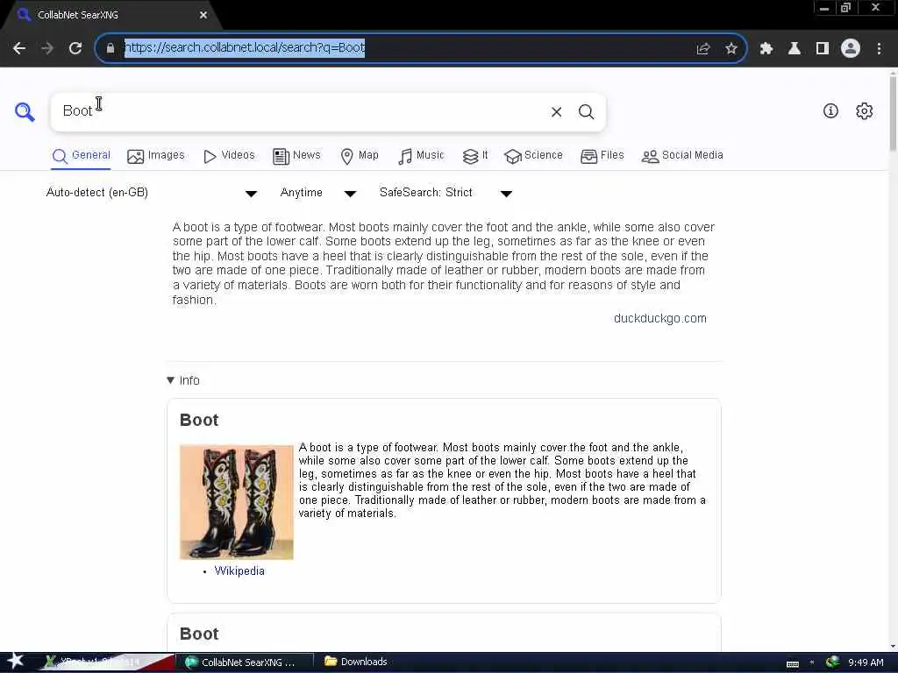Viewport: 898px width, 673px height.
Task: Switch to the Science category tab
Action: click(533, 156)
